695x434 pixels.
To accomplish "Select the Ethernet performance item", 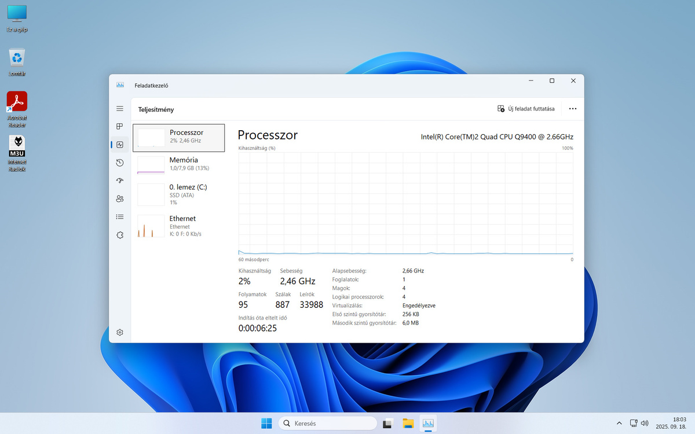I will pos(179,226).
